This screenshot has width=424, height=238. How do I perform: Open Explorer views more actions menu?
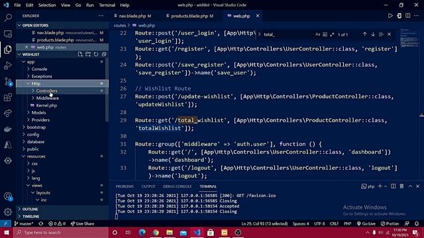click(x=101, y=16)
